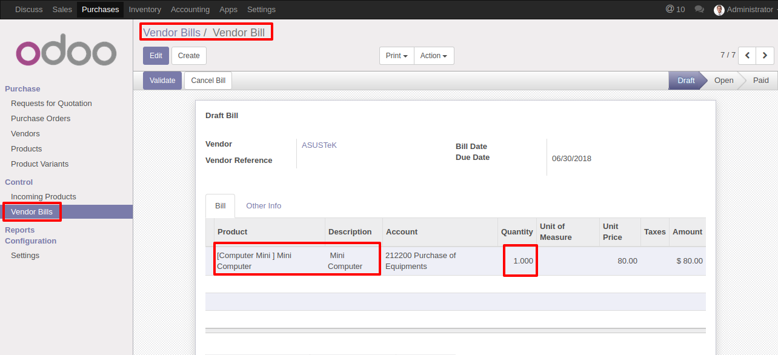Open Products in sidebar
This screenshot has width=778, height=355.
pyautogui.click(x=27, y=149)
